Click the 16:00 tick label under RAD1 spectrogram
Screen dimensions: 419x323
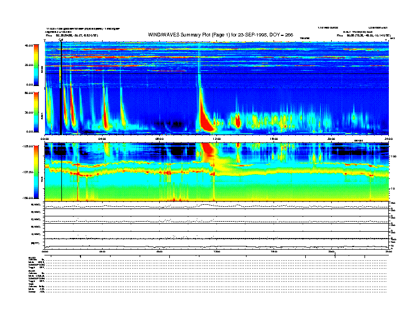coord(274,139)
